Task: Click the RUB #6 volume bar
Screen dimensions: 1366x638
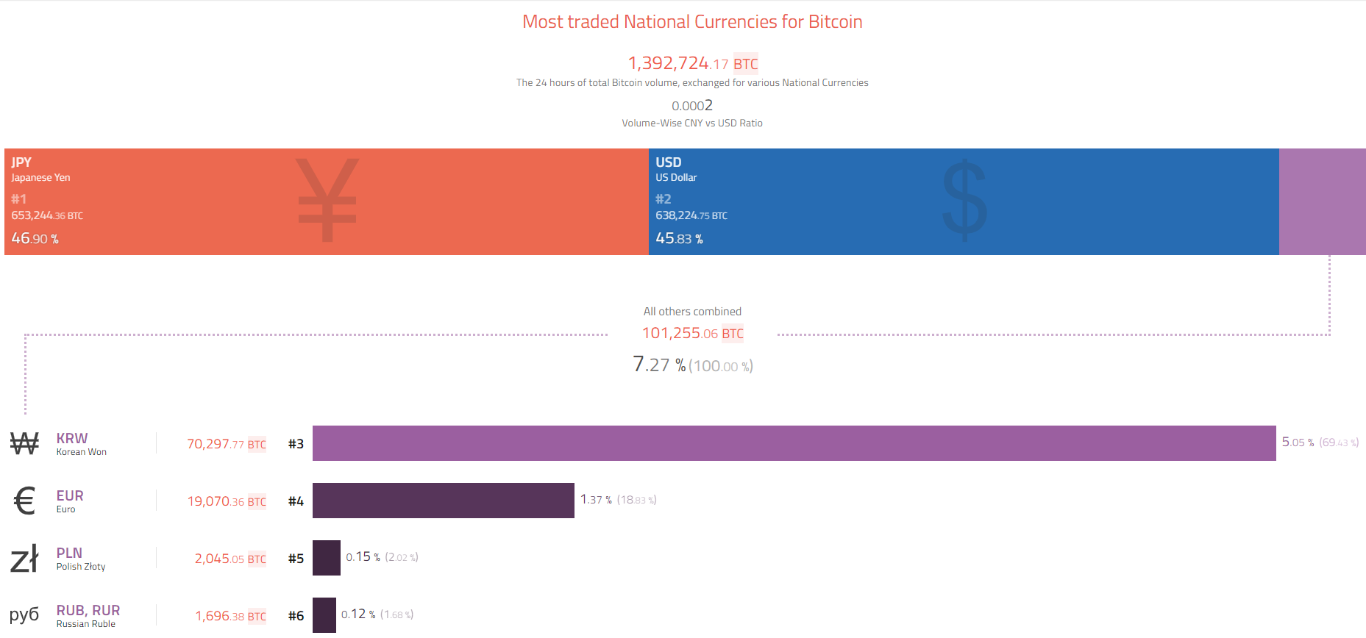Action: pos(324,615)
